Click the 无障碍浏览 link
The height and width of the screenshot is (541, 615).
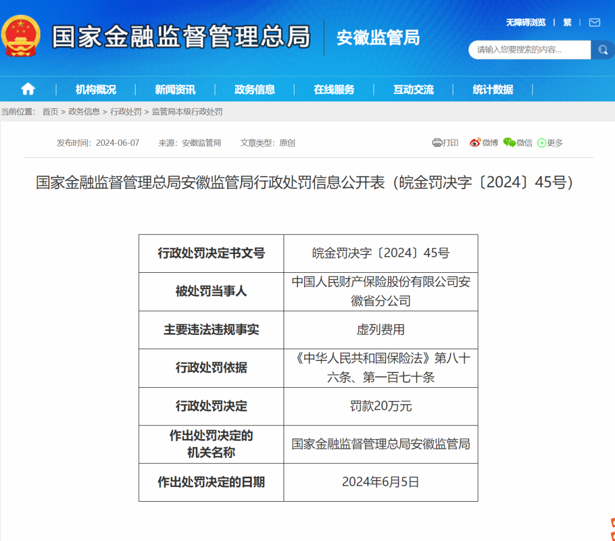point(526,22)
